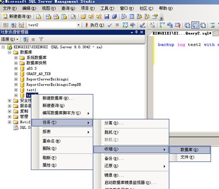The width and height of the screenshot is (219, 189).
Task: Toggle auto-hide pin of Object Explorer
Action: click(137, 32)
